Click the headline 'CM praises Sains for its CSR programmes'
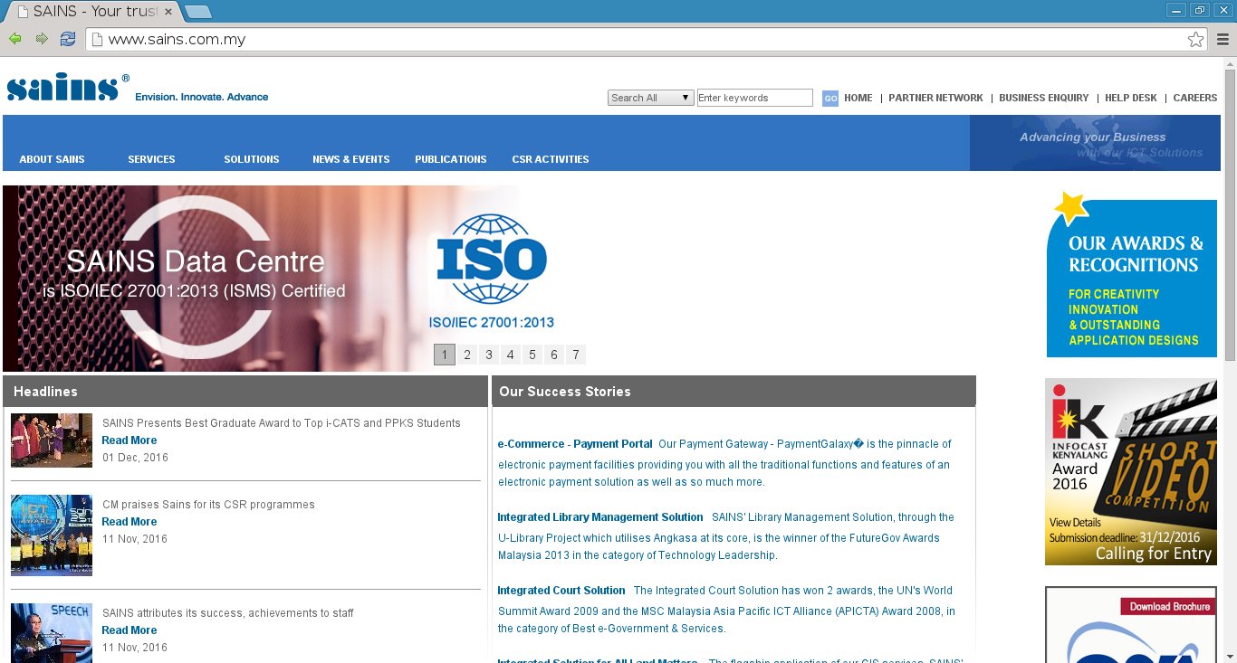Image resolution: width=1237 pixels, height=663 pixels. click(x=208, y=505)
